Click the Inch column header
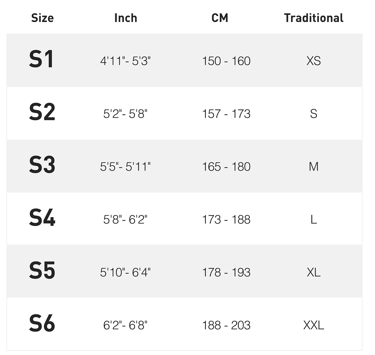Viewport: 375px width, 355px height. (126, 18)
